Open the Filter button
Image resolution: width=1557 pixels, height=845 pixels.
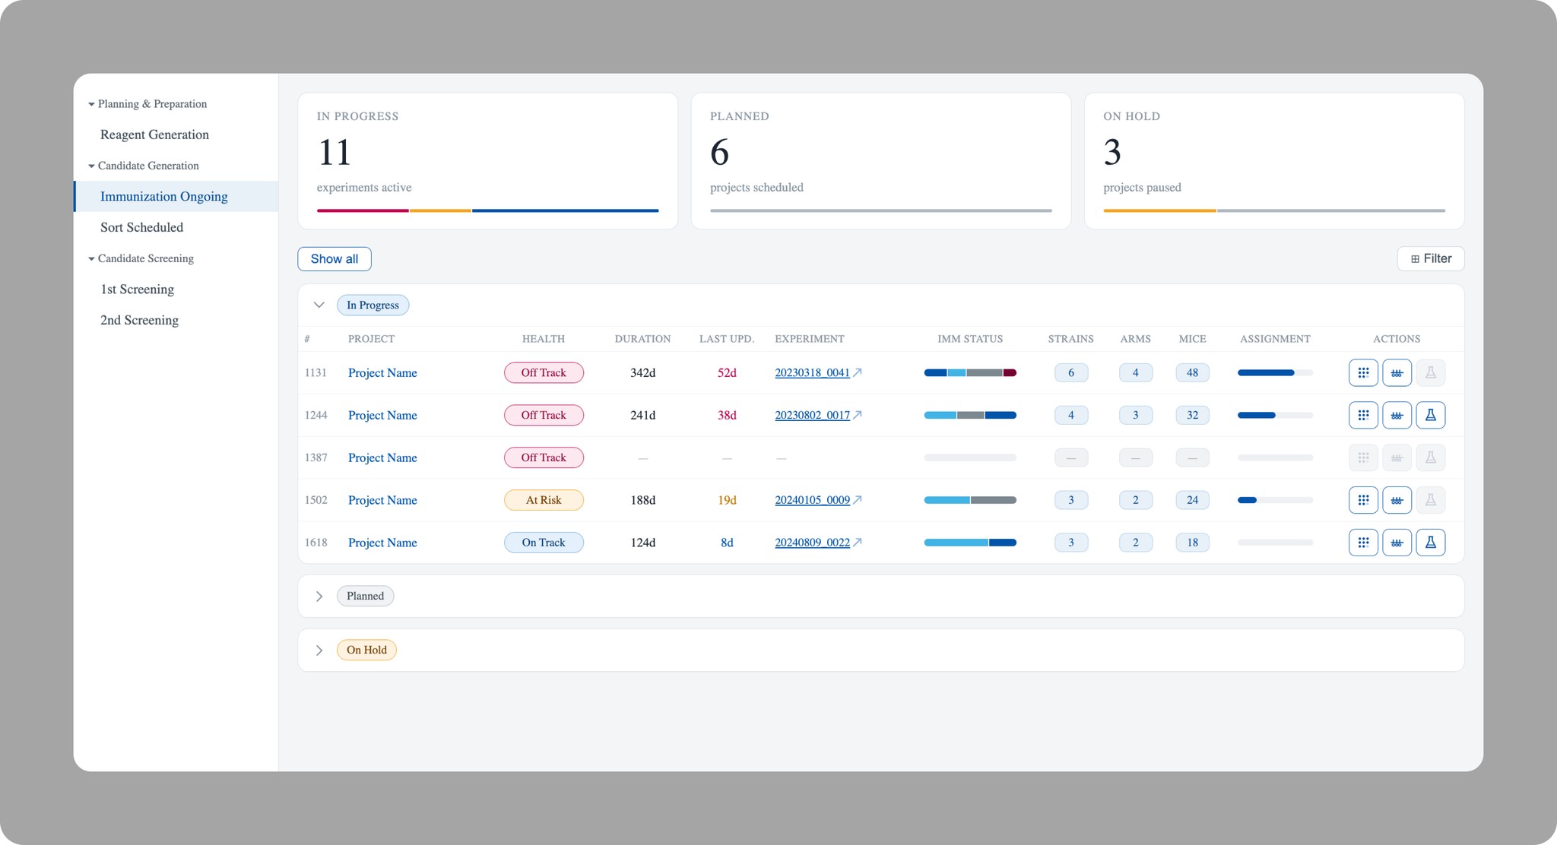1430,258
